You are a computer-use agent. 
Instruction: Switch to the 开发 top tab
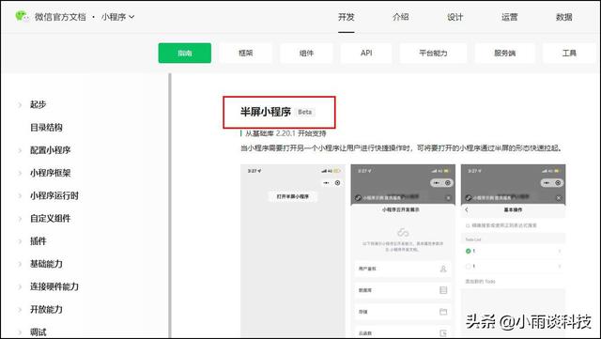pos(347,17)
